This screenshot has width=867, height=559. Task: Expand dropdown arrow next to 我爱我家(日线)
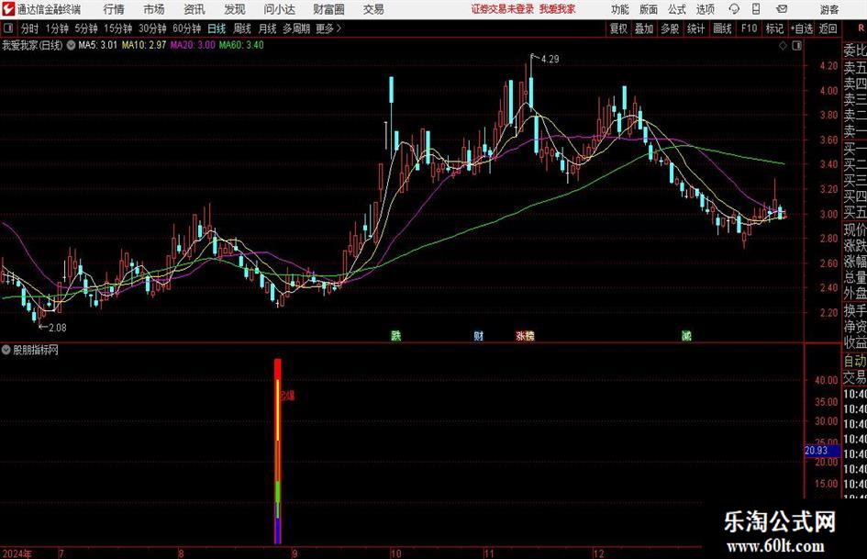point(71,45)
